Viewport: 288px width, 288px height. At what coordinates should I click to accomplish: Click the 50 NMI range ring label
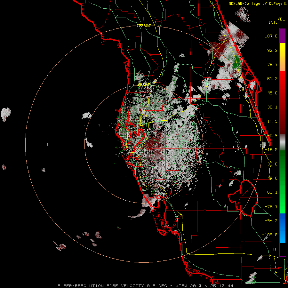point(144,85)
